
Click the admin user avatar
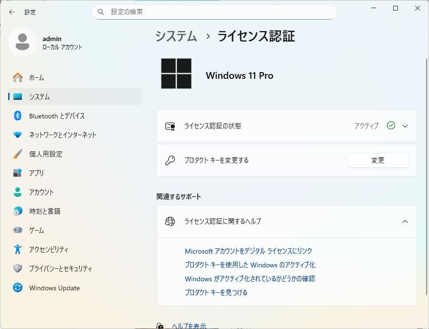pyautogui.click(x=22, y=42)
